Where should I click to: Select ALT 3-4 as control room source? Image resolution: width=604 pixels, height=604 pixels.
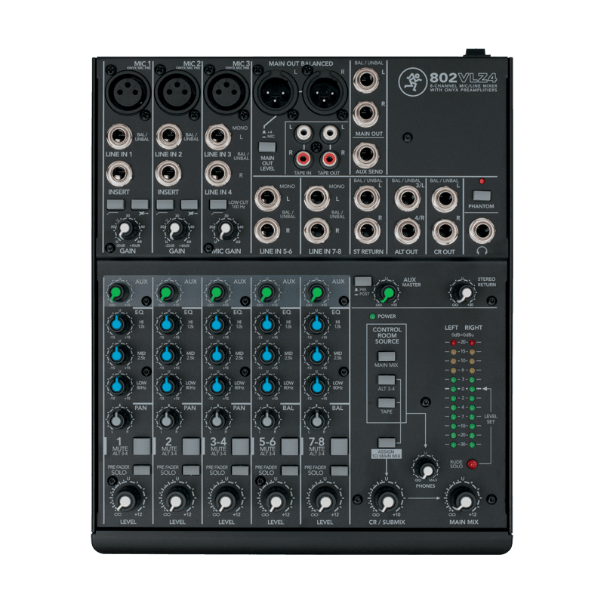pyautogui.click(x=387, y=380)
